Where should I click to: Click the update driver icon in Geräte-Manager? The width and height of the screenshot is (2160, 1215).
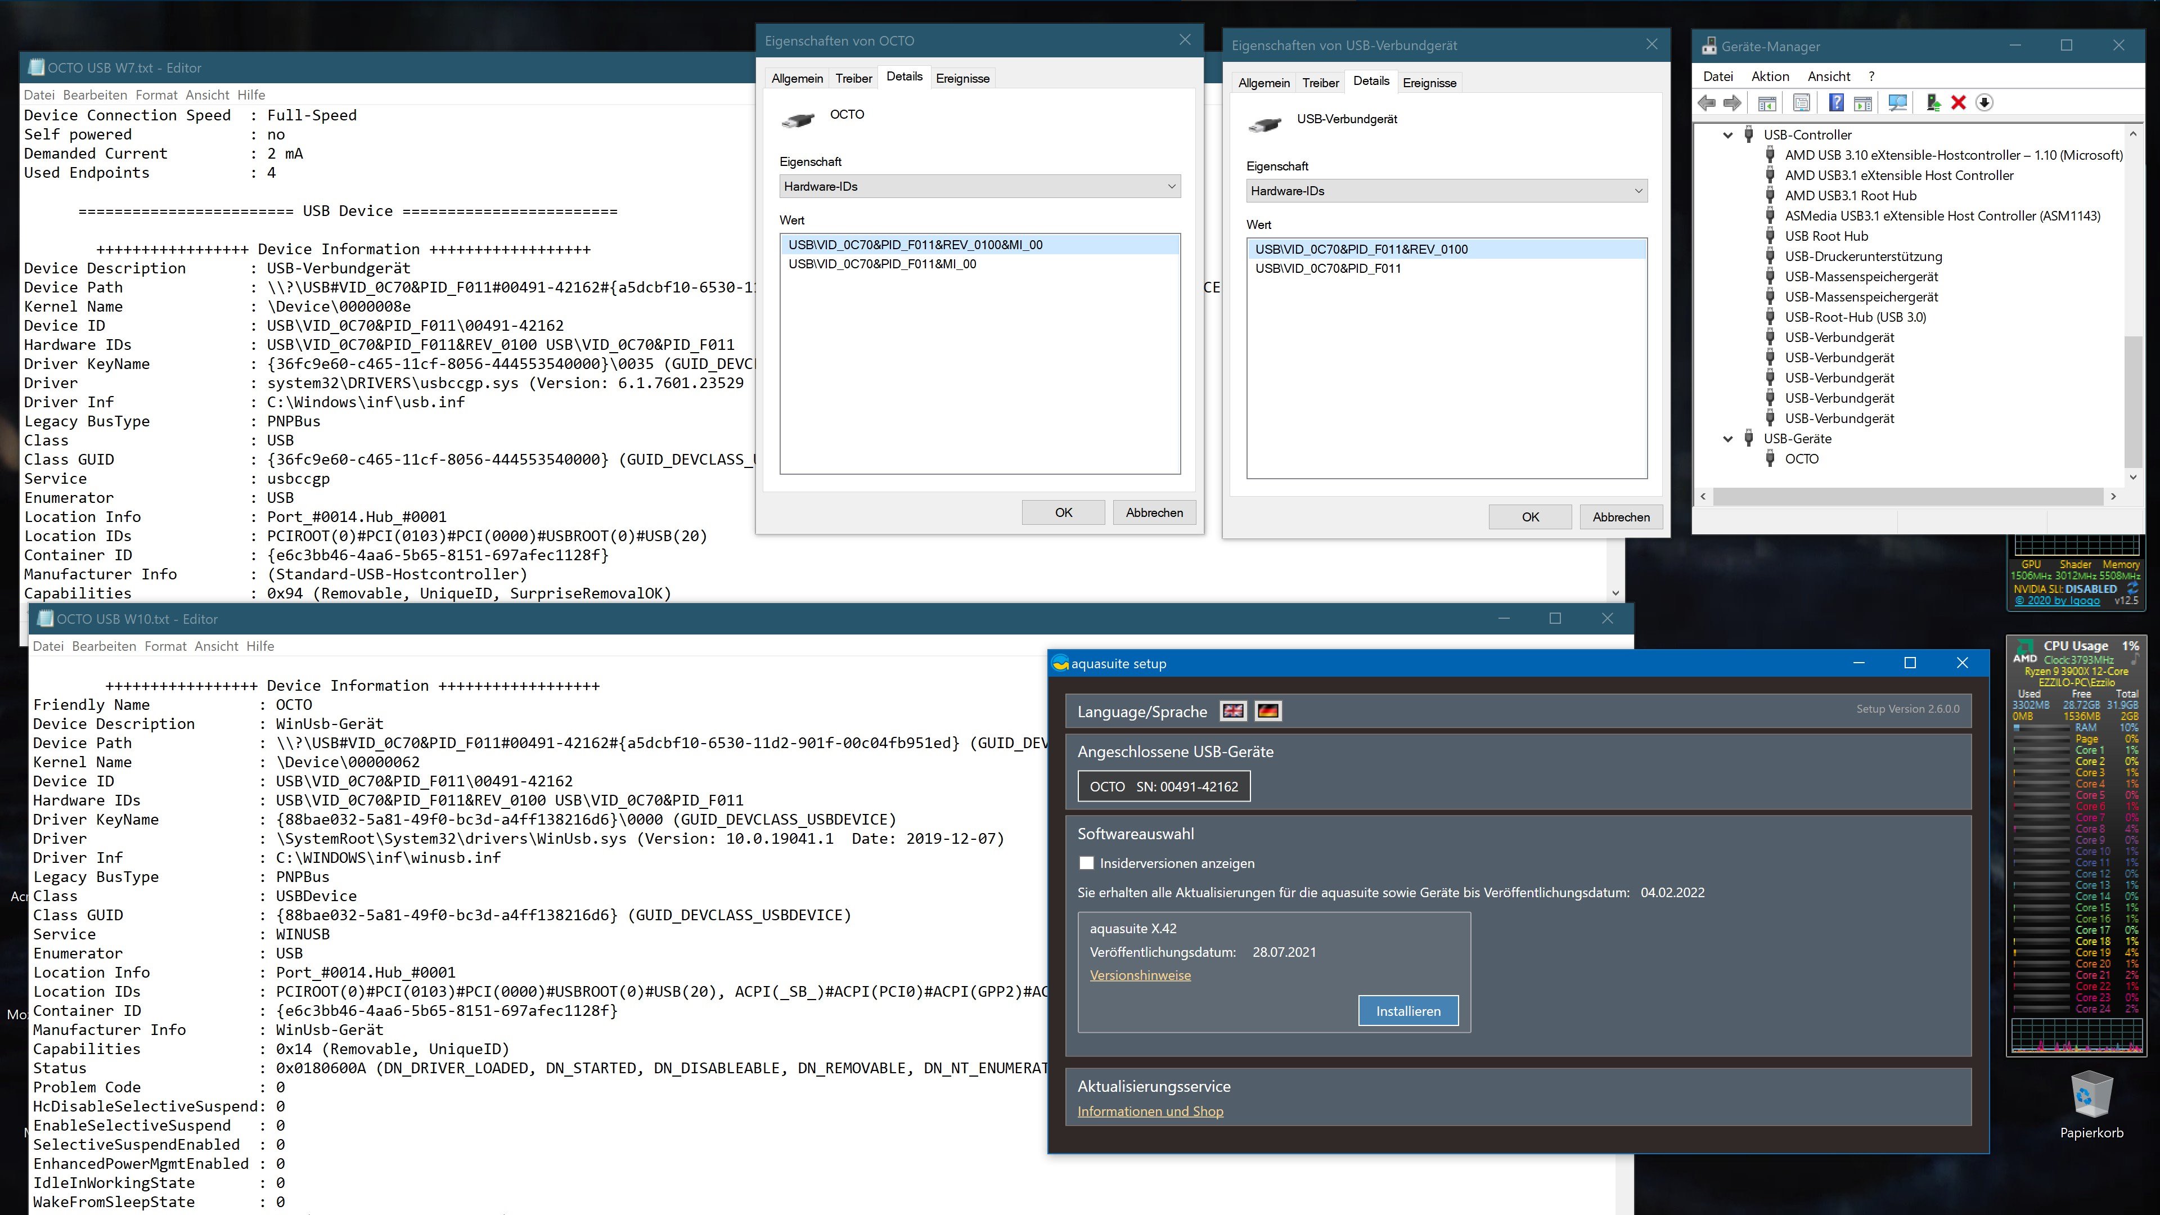(1934, 103)
